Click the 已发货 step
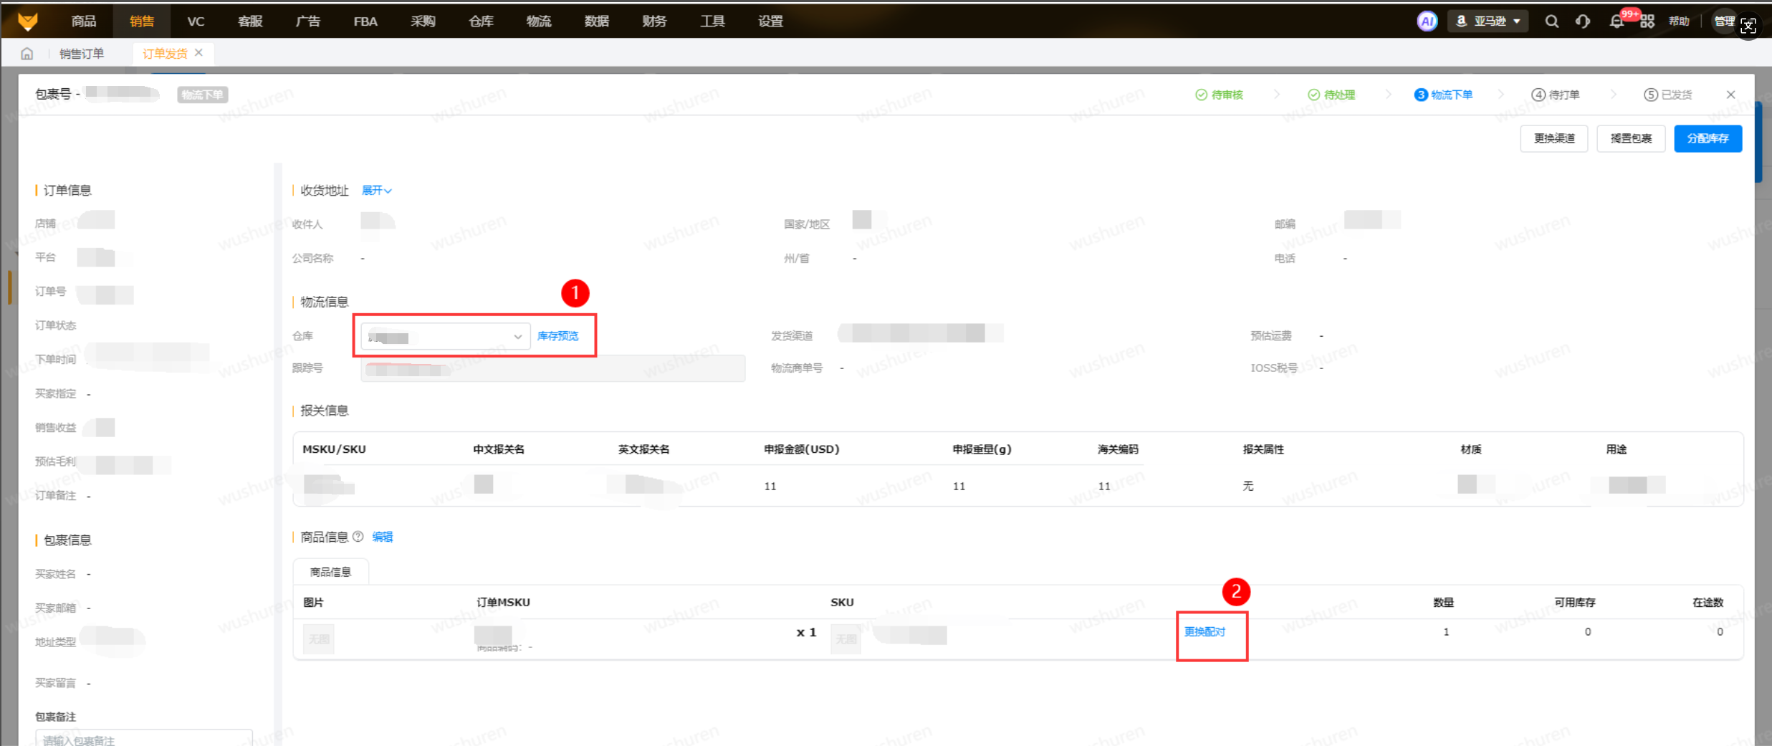 [1668, 95]
